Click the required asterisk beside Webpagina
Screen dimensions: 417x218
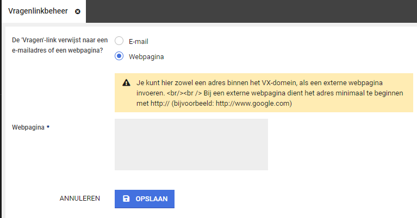[48, 127]
